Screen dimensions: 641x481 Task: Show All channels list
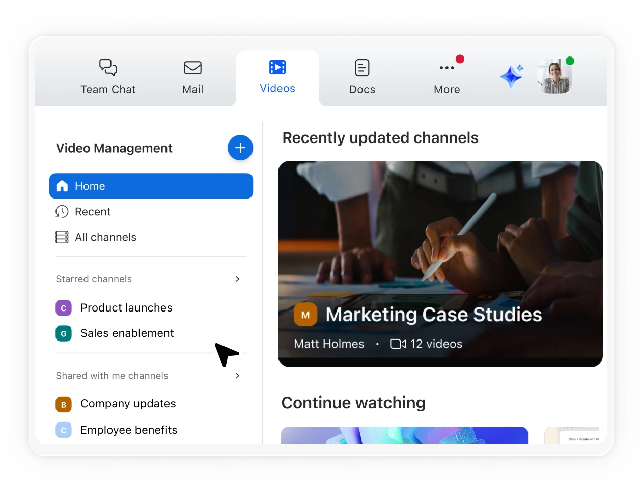[x=105, y=237]
